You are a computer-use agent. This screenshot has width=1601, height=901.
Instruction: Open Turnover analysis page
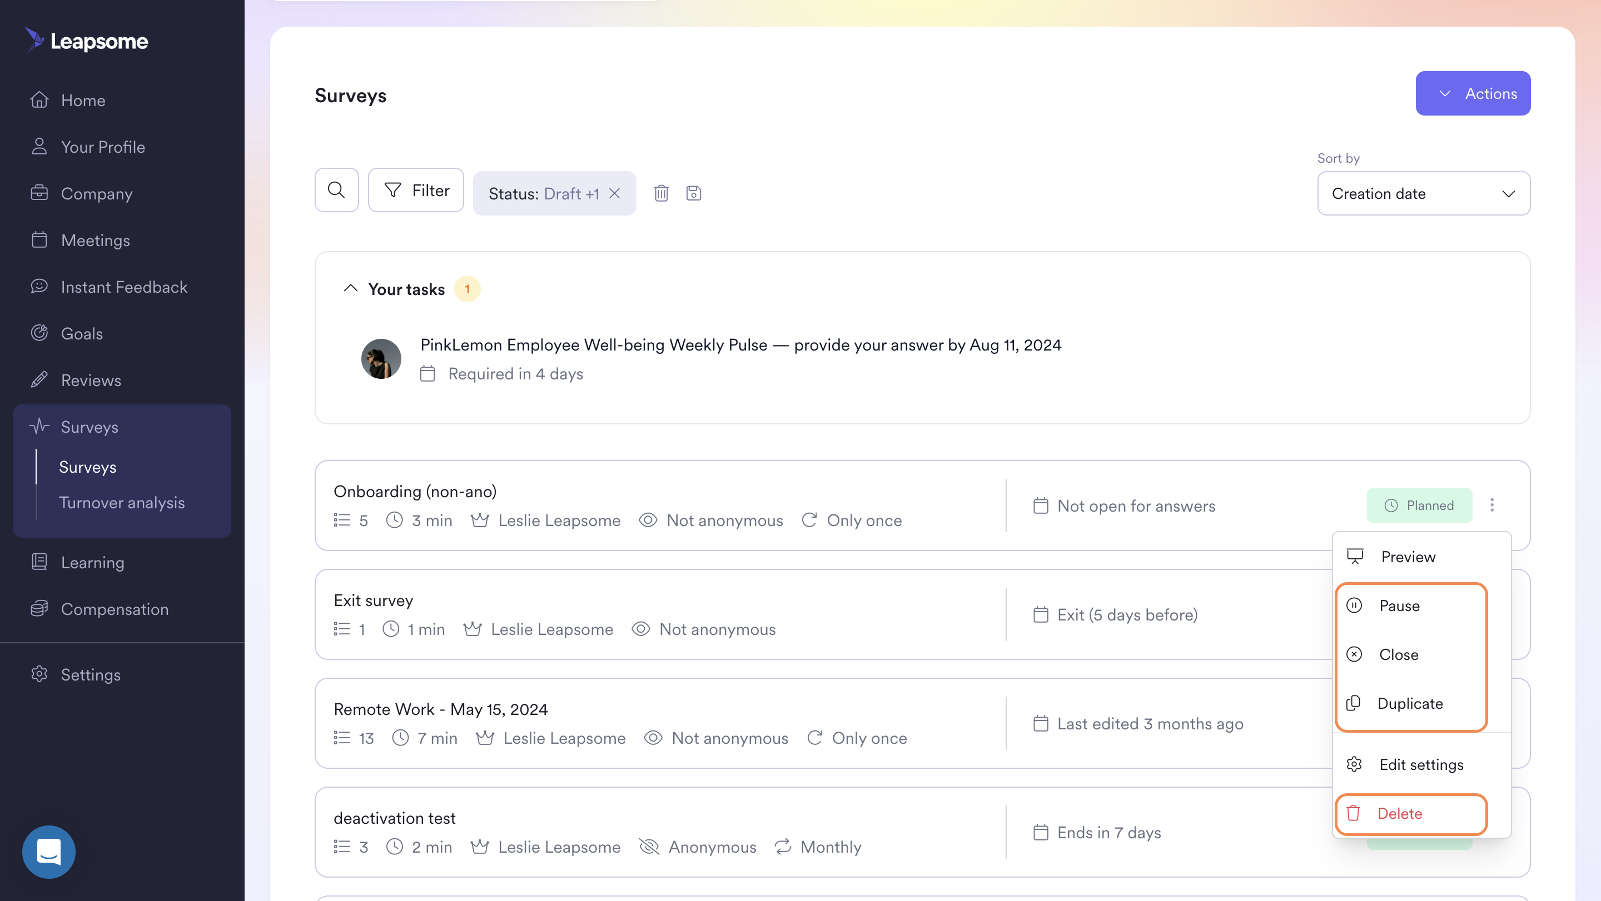point(122,502)
